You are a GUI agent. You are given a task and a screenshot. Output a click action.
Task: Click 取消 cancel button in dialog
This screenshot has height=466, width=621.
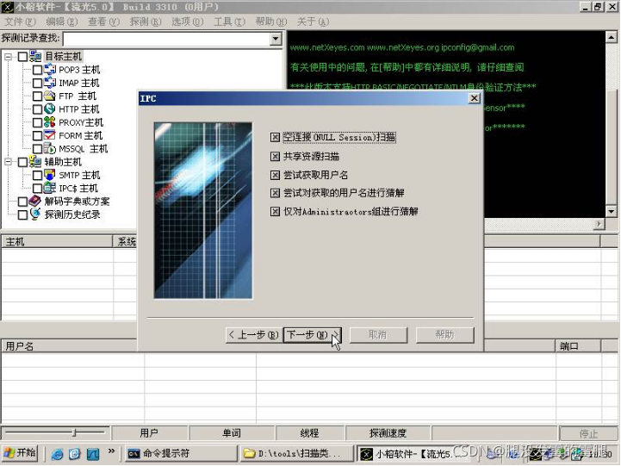378,335
